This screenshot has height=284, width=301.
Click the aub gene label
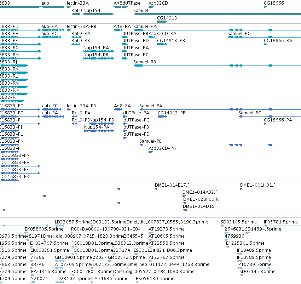coord(45,3)
